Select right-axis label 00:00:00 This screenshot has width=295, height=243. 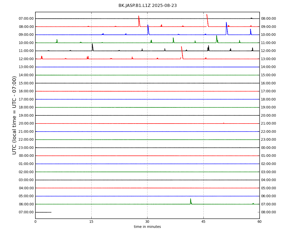click(269, 148)
